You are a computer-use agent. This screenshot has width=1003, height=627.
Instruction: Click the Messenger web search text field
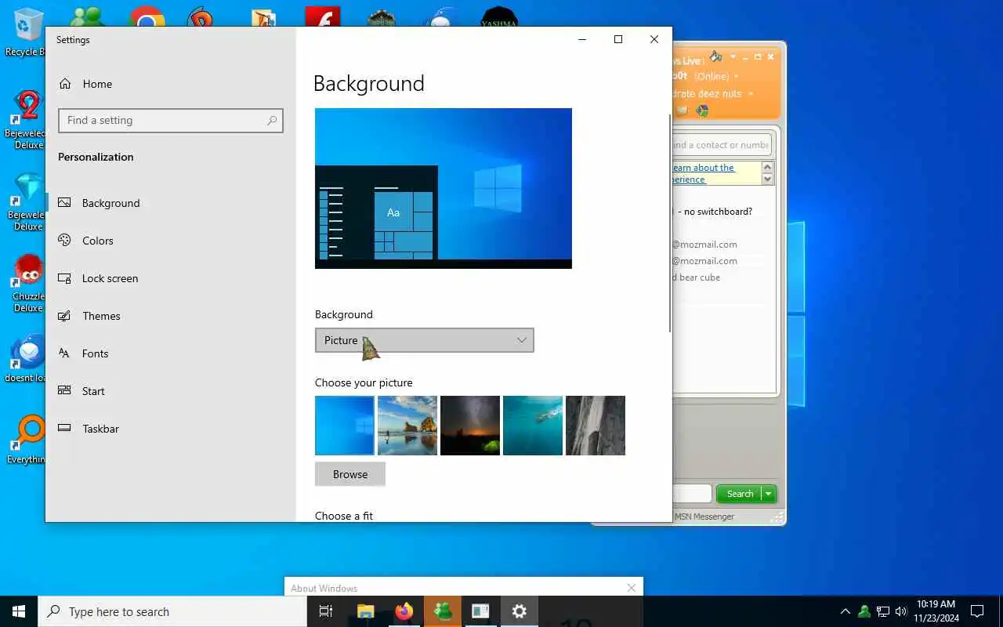(x=692, y=494)
